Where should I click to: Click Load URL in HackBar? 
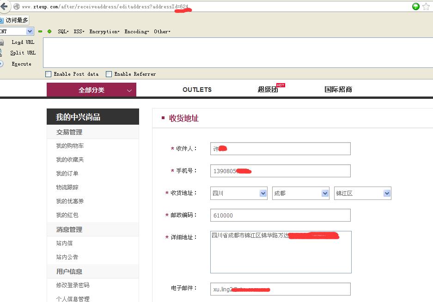tap(23, 42)
